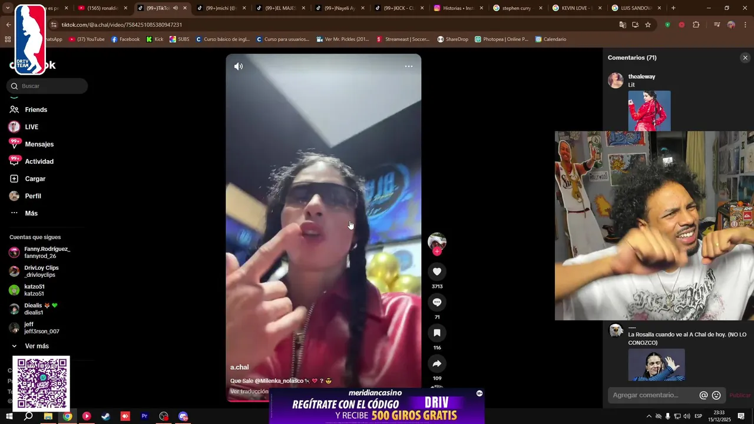Image resolution: width=754 pixels, height=424 pixels.
Task: Click the a.chal username on the video
Action: [x=239, y=367]
